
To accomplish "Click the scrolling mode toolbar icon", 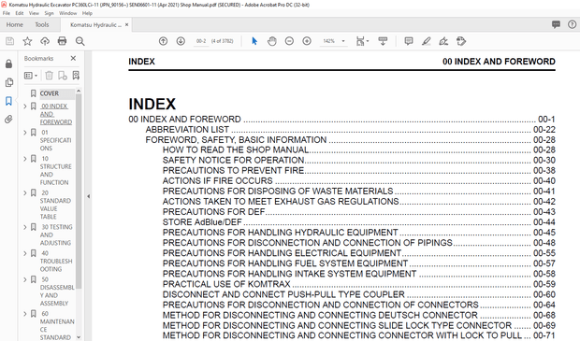I will [x=383, y=41].
